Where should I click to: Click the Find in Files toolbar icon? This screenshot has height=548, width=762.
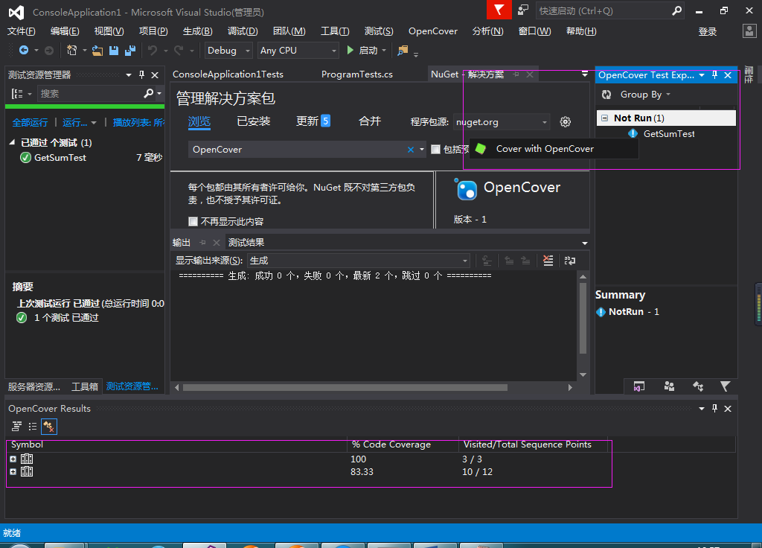[403, 51]
